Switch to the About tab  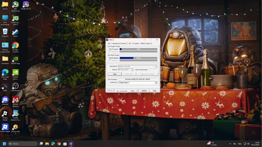(149, 43)
